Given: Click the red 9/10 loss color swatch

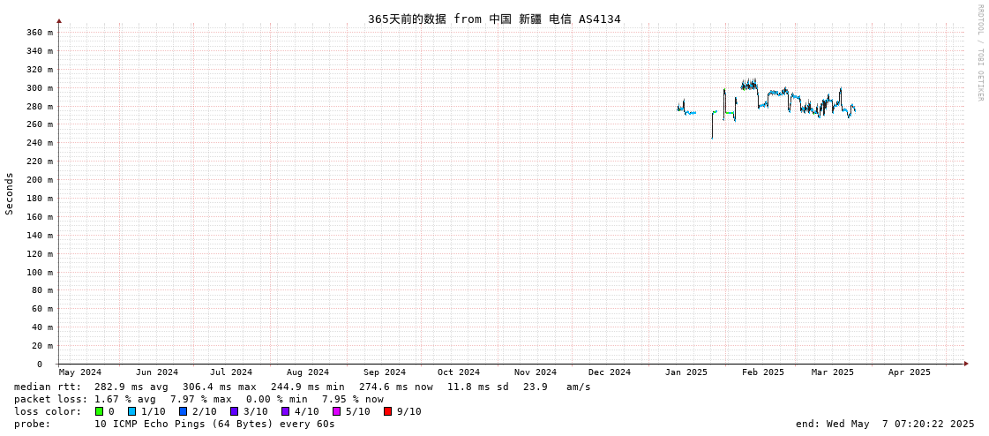Looking at the screenshot, I should pyautogui.click(x=387, y=411).
